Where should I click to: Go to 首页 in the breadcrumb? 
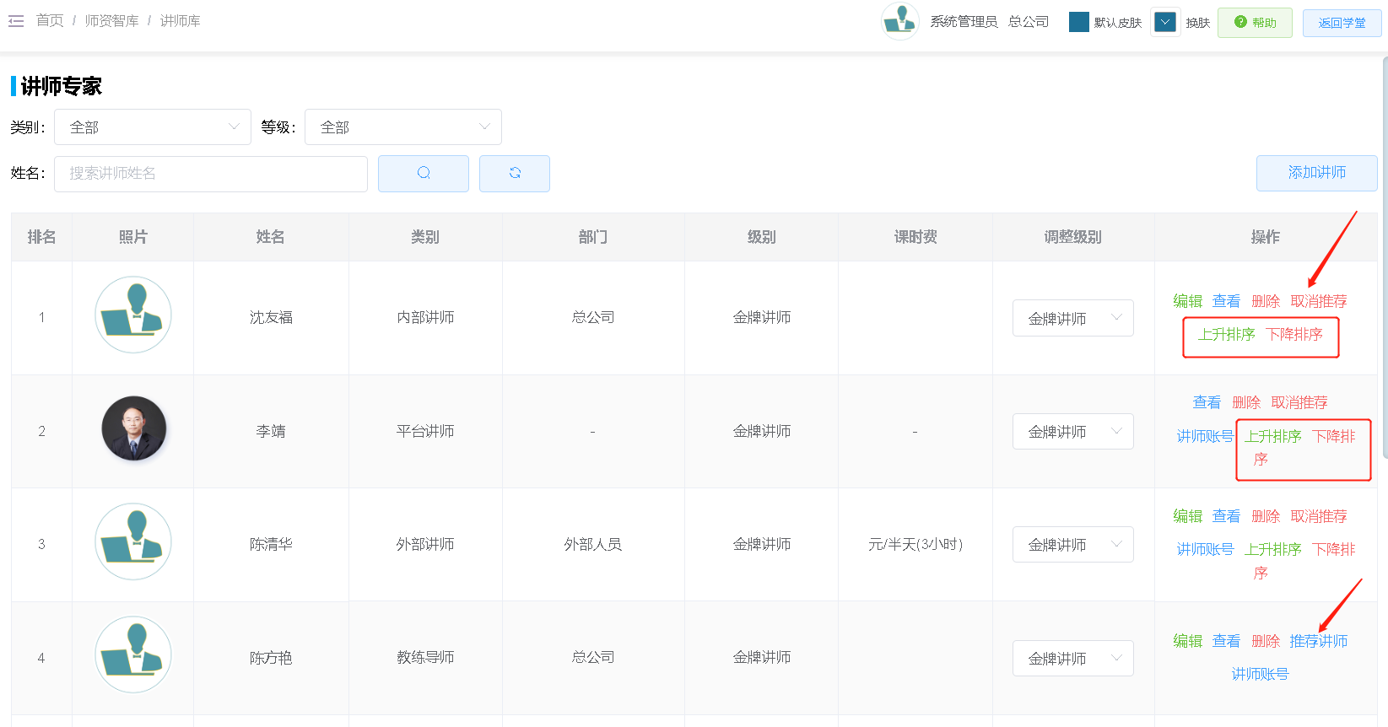50,21
